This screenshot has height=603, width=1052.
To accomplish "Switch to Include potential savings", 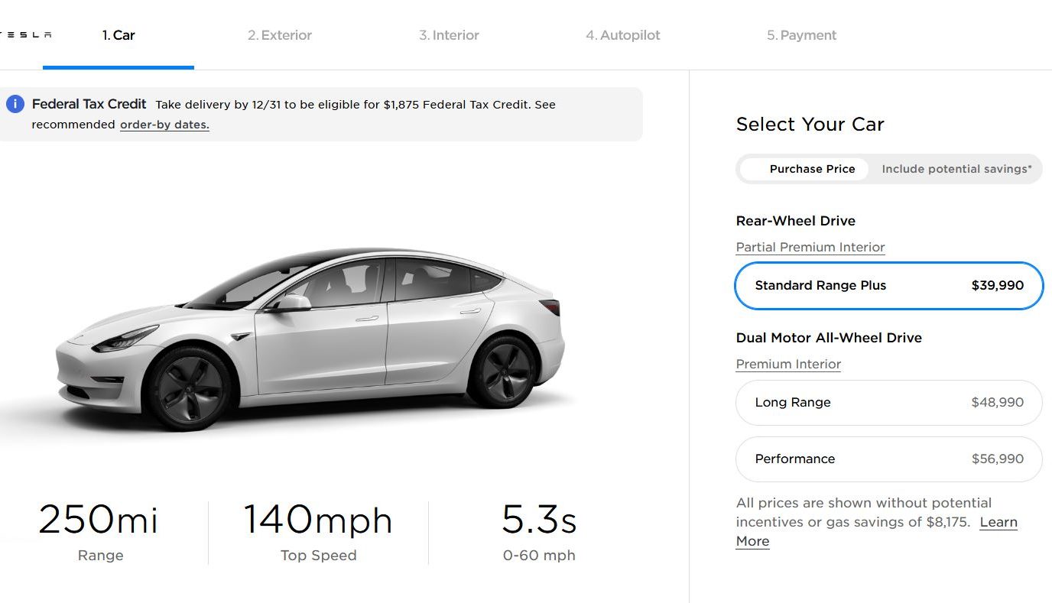I will [x=956, y=169].
